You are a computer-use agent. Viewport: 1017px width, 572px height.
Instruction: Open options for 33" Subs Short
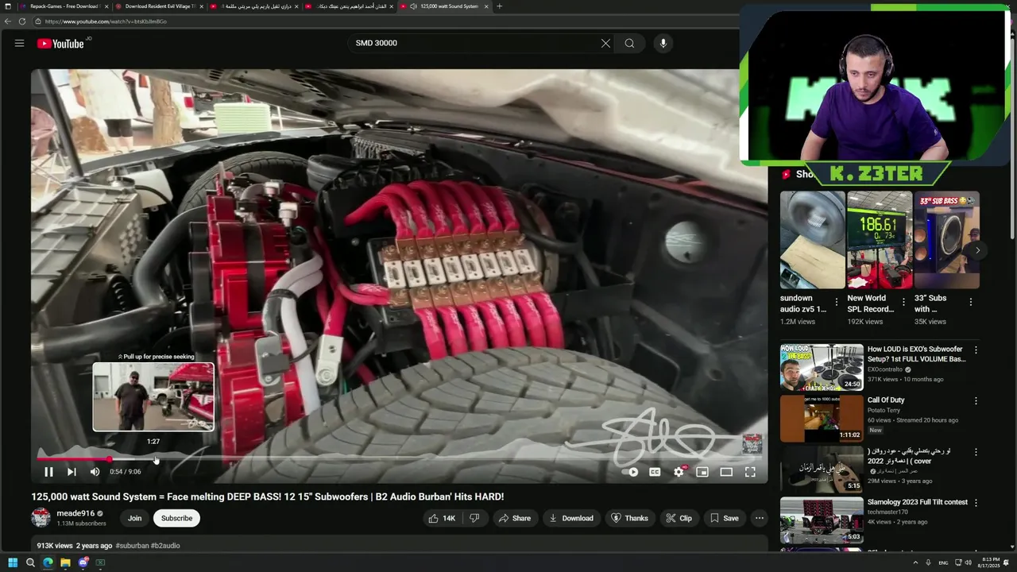(970, 303)
